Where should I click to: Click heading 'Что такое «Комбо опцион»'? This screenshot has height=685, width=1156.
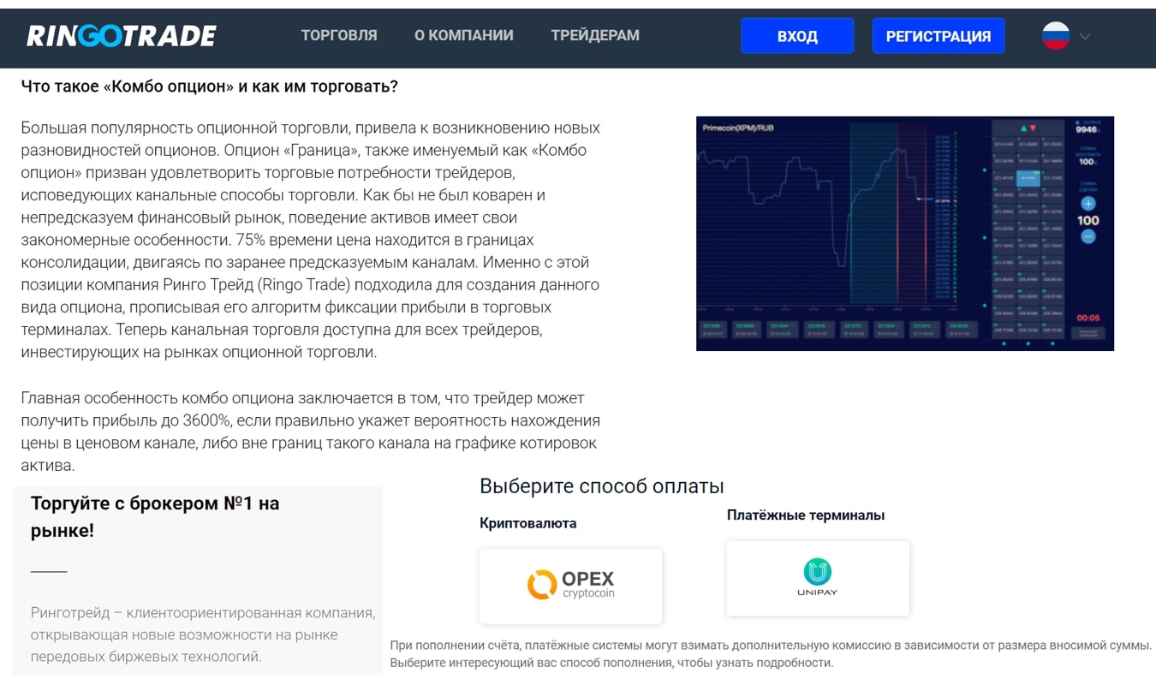[210, 86]
